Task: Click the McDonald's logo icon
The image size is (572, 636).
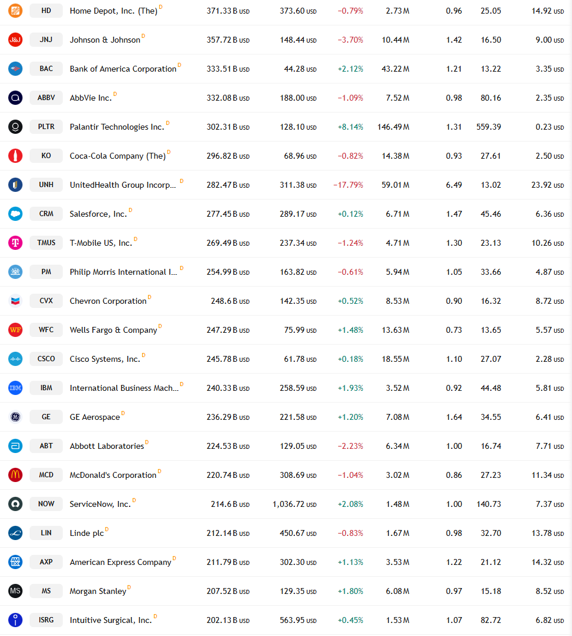Action: (x=15, y=474)
